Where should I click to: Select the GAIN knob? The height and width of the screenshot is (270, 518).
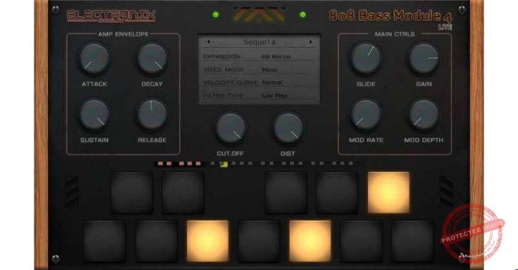pyautogui.click(x=424, y=59)
